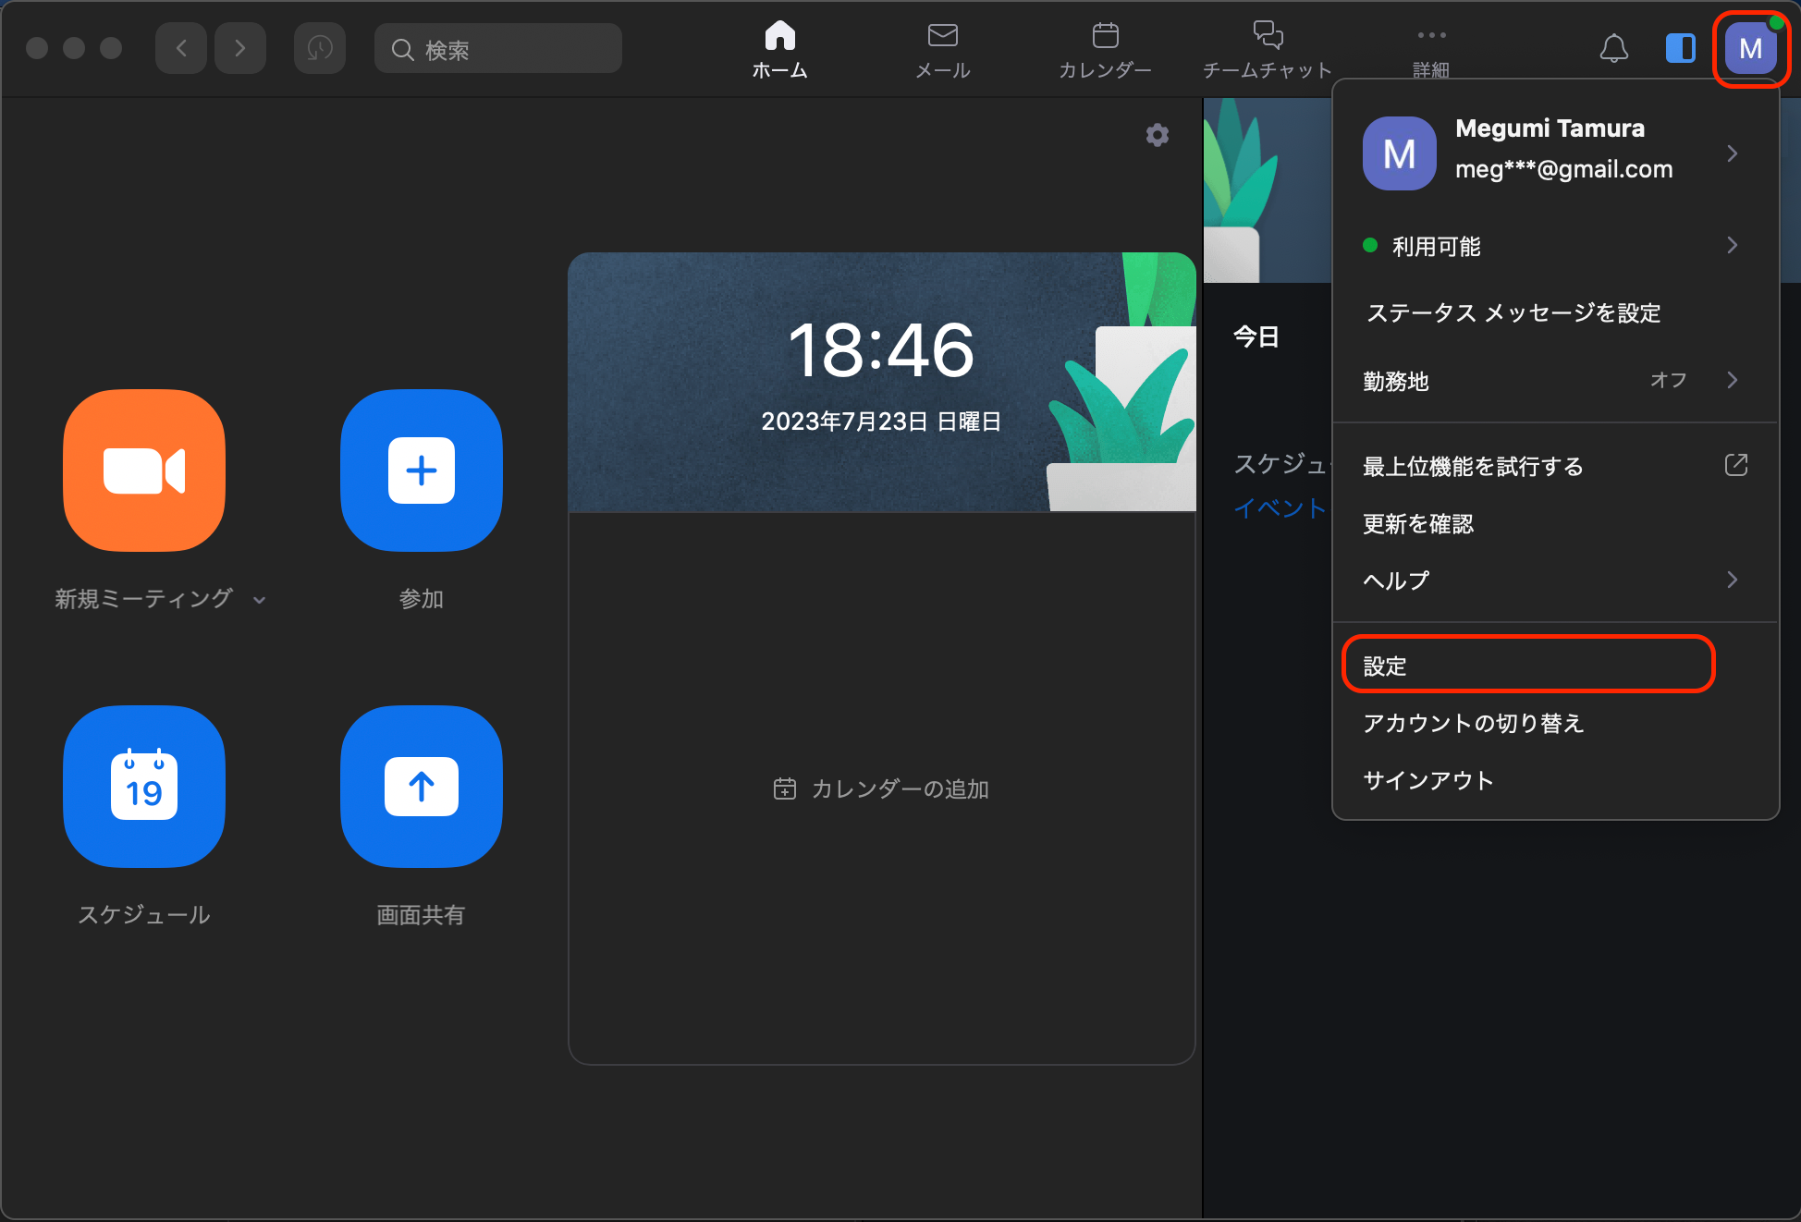Image resolution: width=1801 pixels, height=1222 pixels.
Task: Open the カレンダー tab
Action: pyautogui.click(x=1105, y=50)
